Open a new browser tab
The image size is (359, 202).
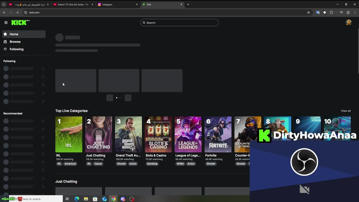coord(188,4)
